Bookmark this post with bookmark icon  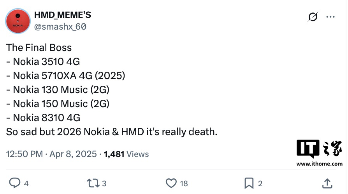point(249,183)
